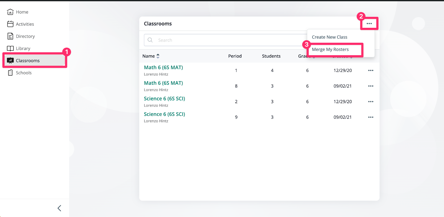Open Activities via the calendar icon

(x=10, y=24)
